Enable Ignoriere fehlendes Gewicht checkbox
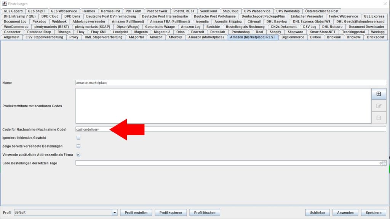Screen dimensions: 390x219 (x=78, y=137)
